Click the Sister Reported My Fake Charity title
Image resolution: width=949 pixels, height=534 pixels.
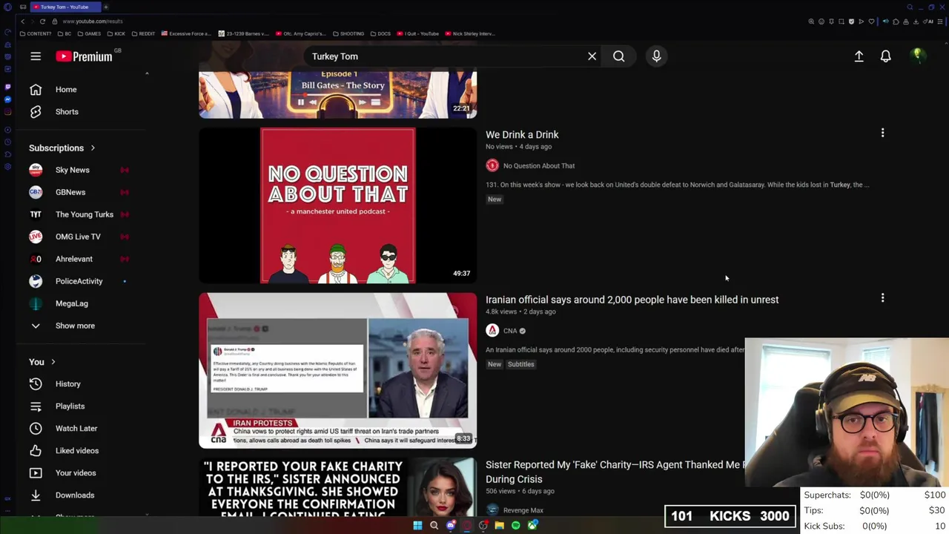615,472
